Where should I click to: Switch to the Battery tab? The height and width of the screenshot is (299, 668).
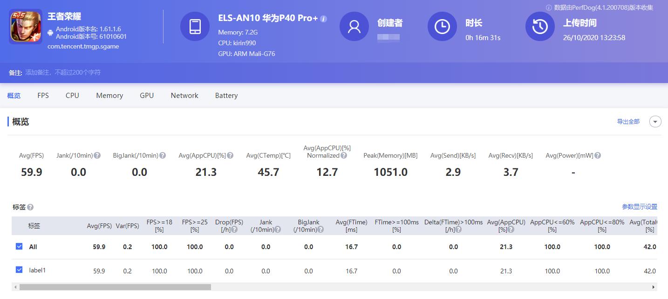click(x=226, y=96)
